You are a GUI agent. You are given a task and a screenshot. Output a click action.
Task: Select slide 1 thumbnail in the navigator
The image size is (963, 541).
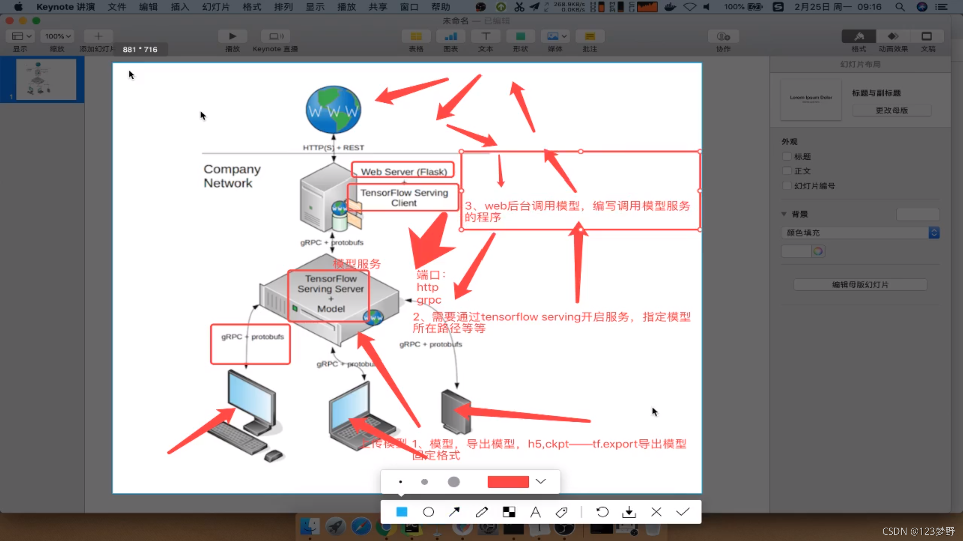point(46,79)
